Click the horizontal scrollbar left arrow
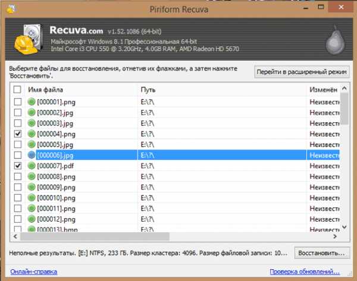The image size is (357, 281). [x=15, y=236]
